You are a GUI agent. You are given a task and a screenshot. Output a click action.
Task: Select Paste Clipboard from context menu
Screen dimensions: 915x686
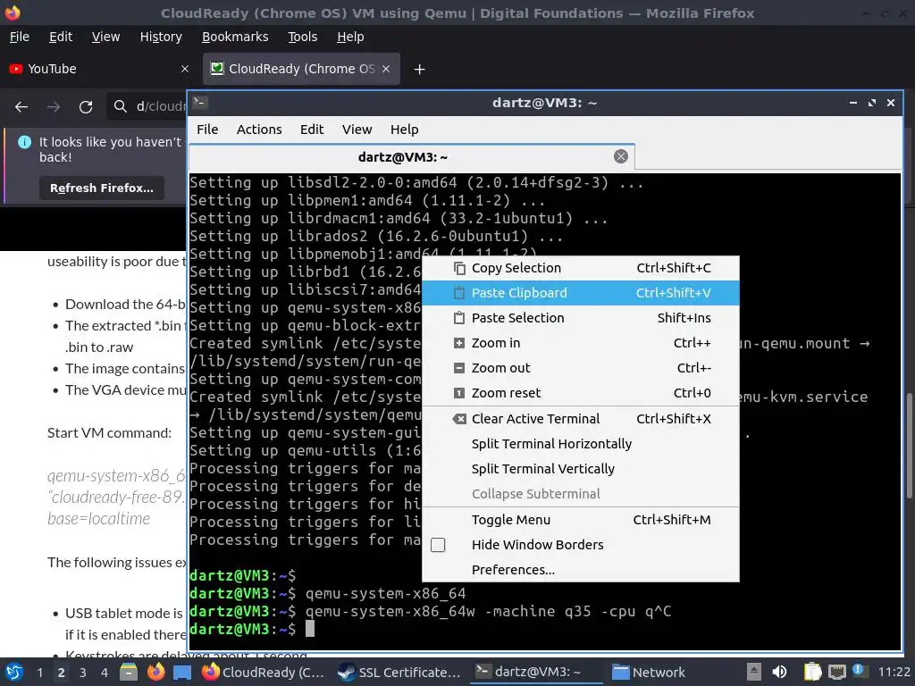[x=581, y=293]
